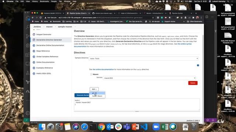Open System Preferences from the Dock

tap(59, 127)
